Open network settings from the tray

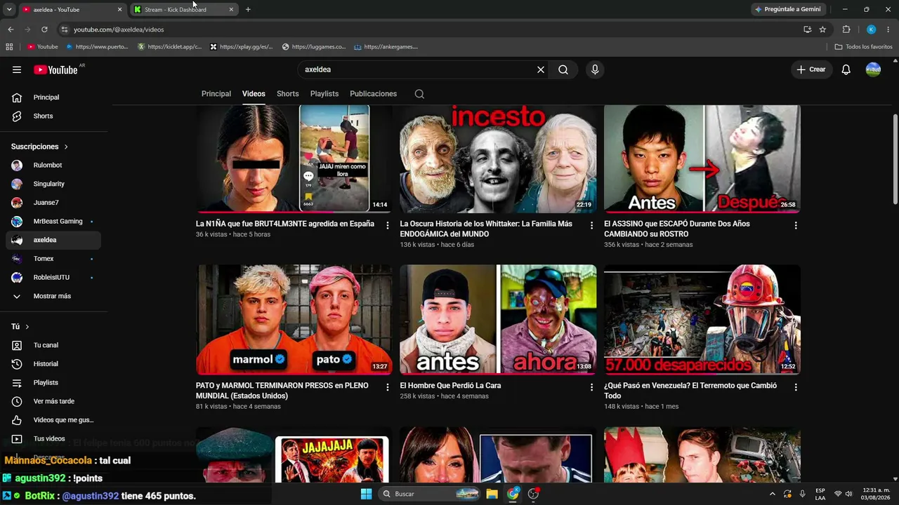[x=838, y=494]
